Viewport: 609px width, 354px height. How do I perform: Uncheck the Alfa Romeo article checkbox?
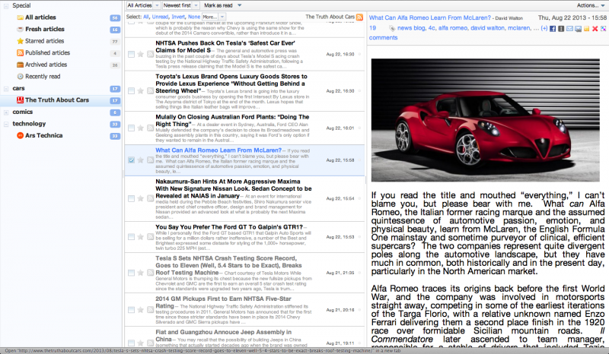(132, 160)
